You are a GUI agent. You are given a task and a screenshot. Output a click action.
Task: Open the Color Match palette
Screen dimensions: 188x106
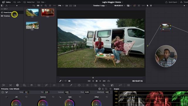pos(11,85)
